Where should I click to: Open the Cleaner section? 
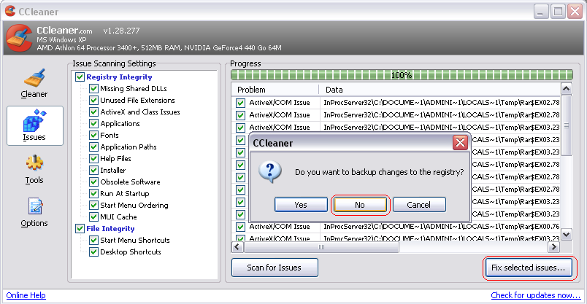tap(34, 83)
